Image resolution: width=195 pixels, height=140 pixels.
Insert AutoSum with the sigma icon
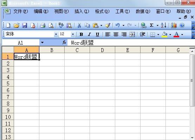pyautogui.click(x=151, y=25)
